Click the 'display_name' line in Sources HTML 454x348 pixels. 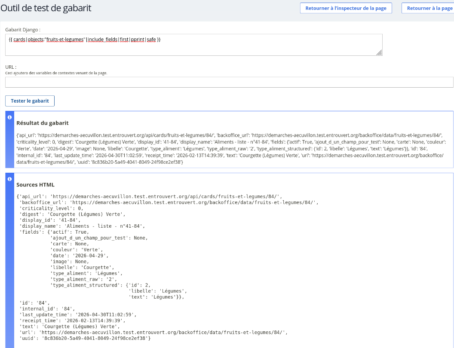(x=82, y=226)
